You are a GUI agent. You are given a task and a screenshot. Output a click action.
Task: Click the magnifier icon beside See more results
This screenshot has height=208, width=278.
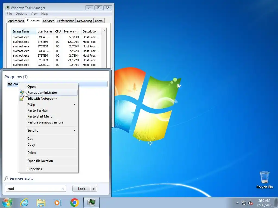pyautogui.click(x=6, y=178)
